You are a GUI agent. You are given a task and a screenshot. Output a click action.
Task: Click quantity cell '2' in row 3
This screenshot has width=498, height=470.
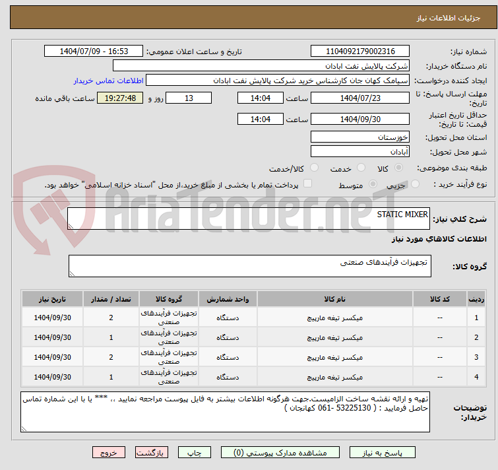pyautogui.click(x=111, y=357)
